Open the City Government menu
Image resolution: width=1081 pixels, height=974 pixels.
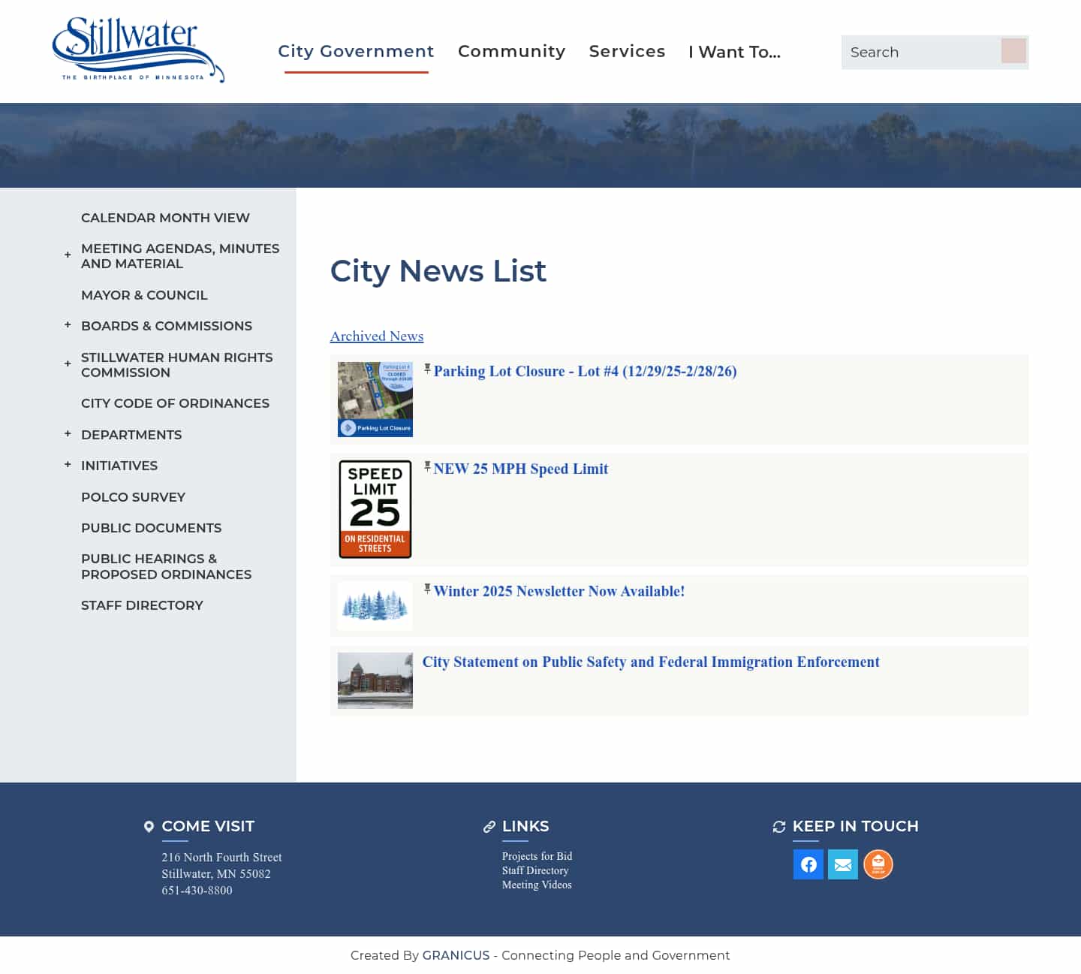356,51
